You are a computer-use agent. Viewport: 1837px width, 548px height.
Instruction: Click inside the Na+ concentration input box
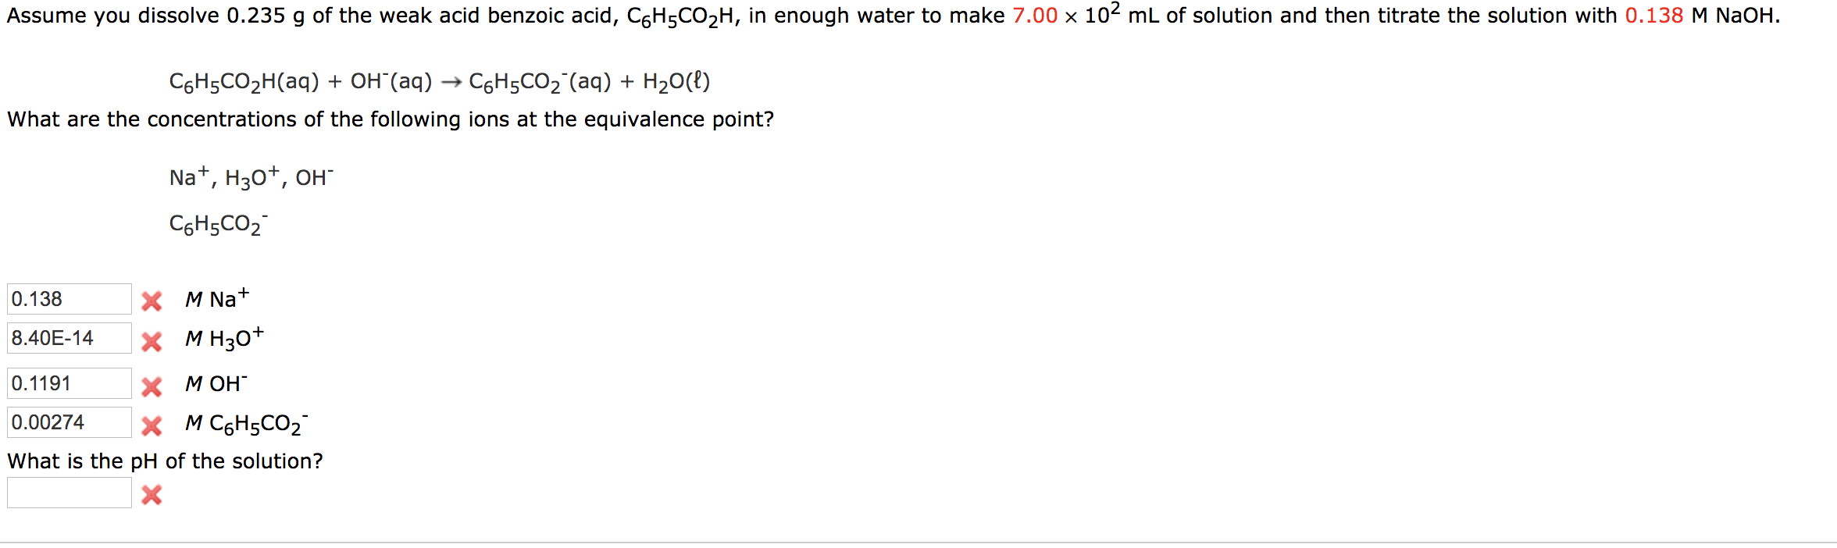coord(69,298)
